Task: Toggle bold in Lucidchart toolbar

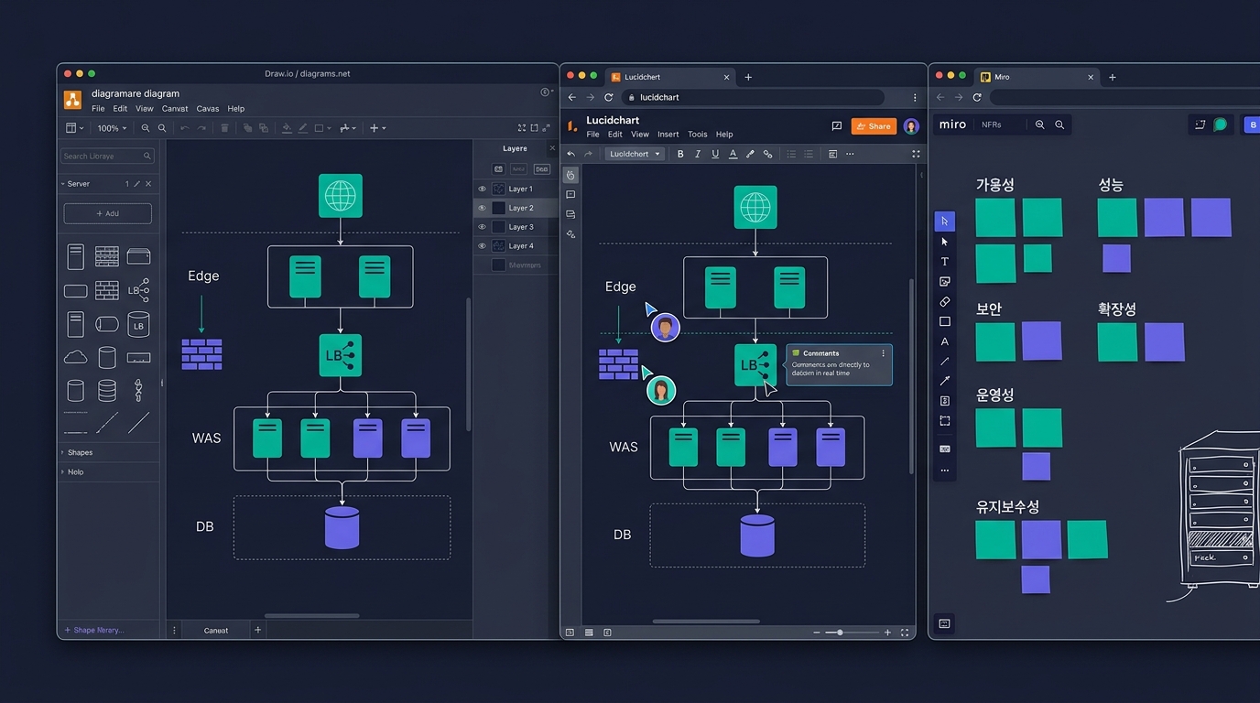Action: click(680, 154)
